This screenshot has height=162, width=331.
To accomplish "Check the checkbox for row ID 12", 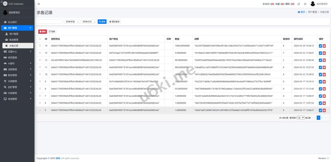I will (x=40, y=60).
